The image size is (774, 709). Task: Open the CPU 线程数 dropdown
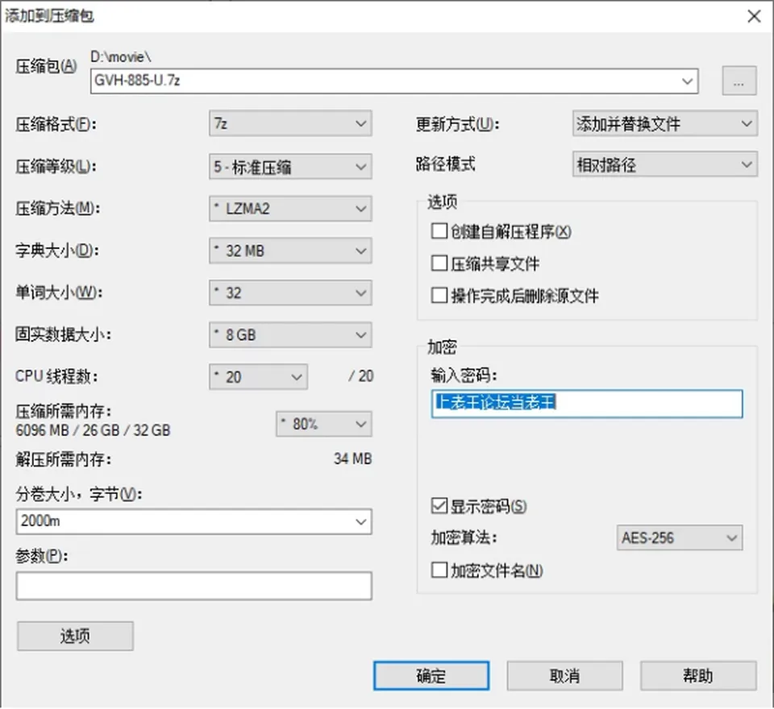point(258,377)
